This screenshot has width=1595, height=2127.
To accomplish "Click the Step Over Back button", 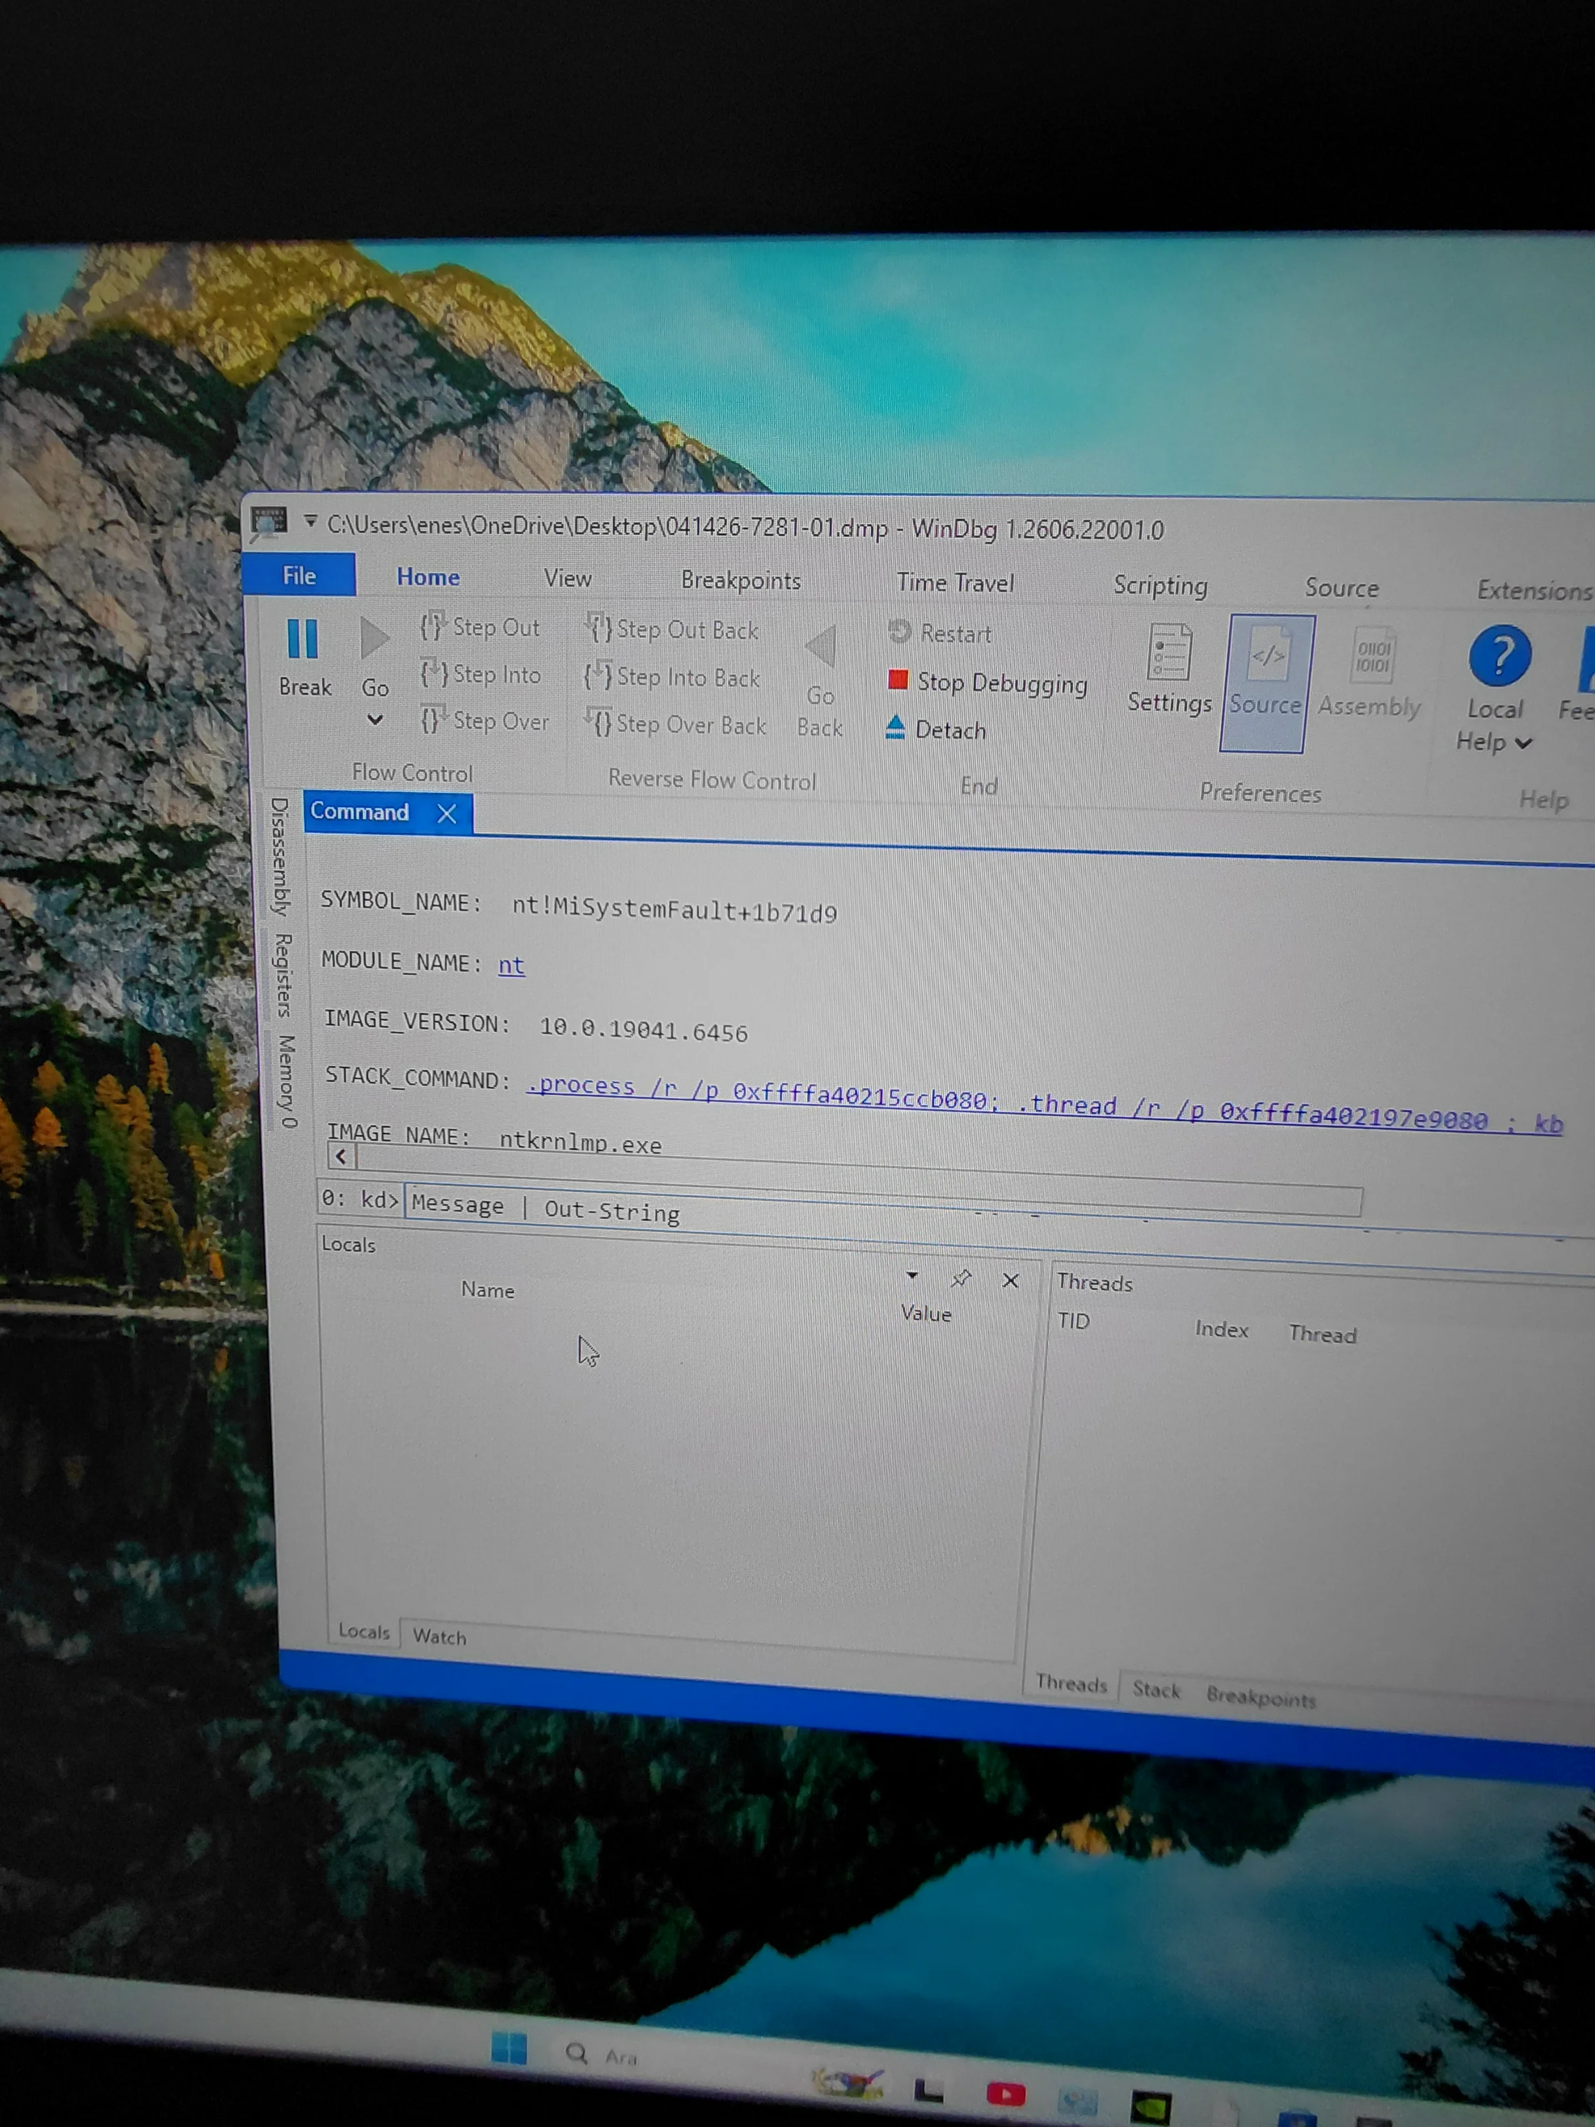I will tap(675, 724).
